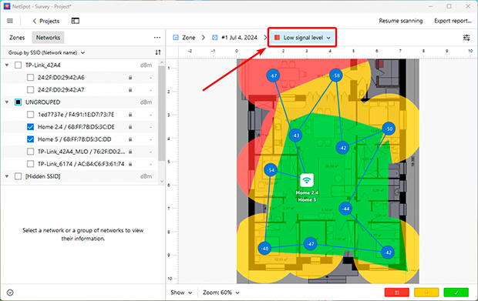Image resolution: width=478 pixels, height=301 pixels.
Task: Select the -47 dBm sample point
Action: pos(311,244)
